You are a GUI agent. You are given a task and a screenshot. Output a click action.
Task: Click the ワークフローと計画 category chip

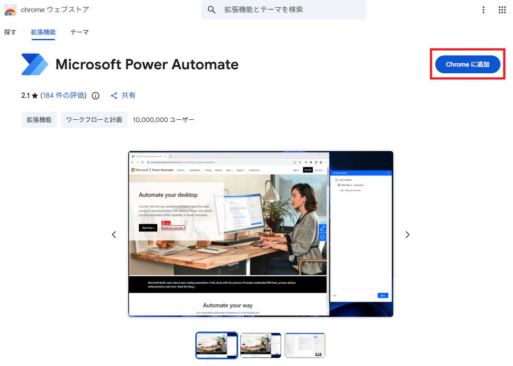pos(94,120)
